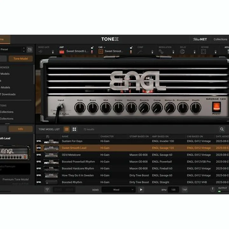Sort by CHARACTER column header
The image size is (229, 229).
(107, 136)
